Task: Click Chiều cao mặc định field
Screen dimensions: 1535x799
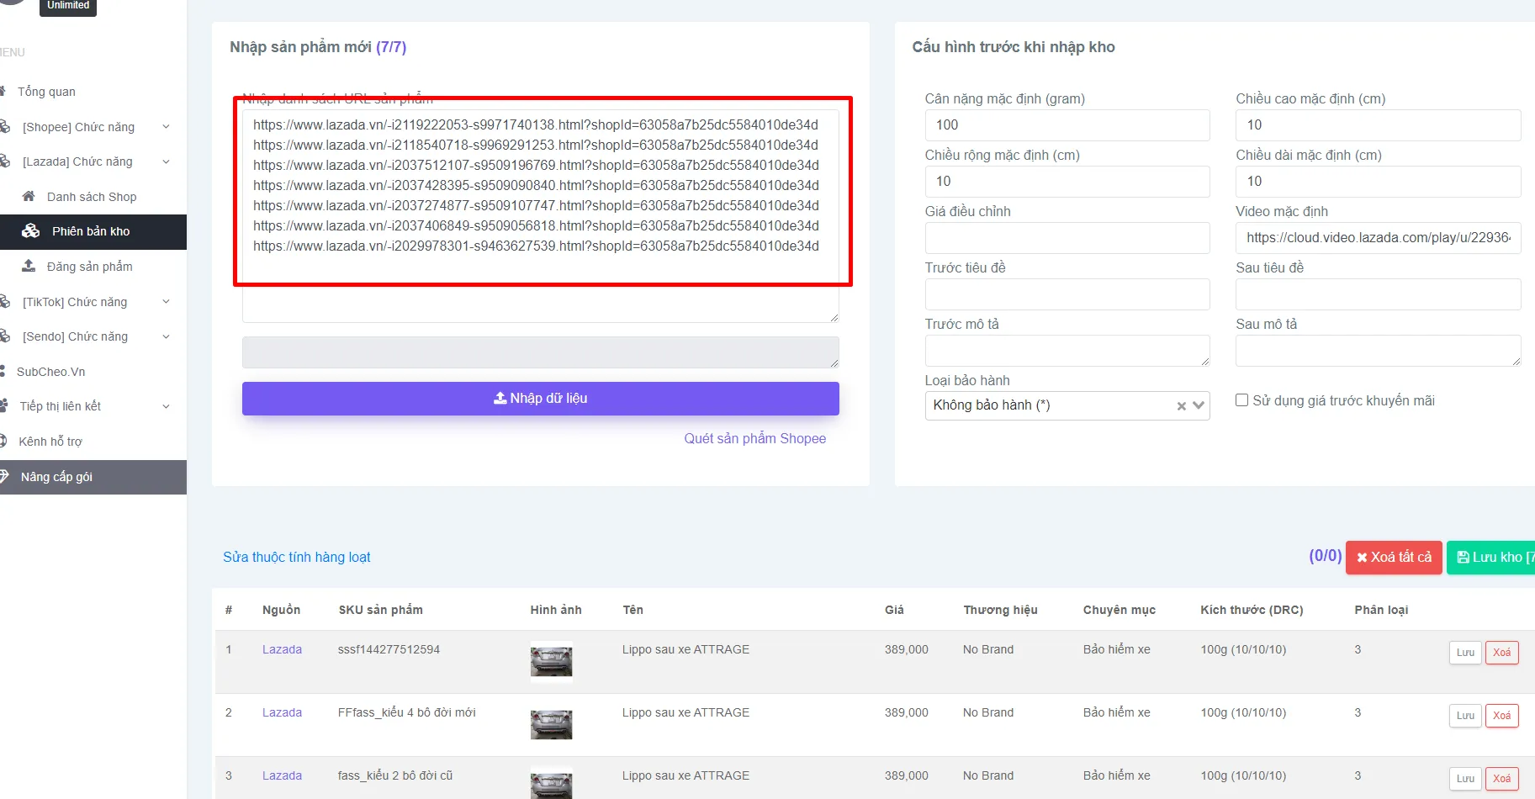Action: click(x=1378, y=125)
